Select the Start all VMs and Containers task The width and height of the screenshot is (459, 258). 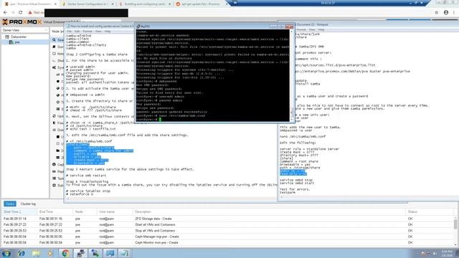tap(228, 224)
